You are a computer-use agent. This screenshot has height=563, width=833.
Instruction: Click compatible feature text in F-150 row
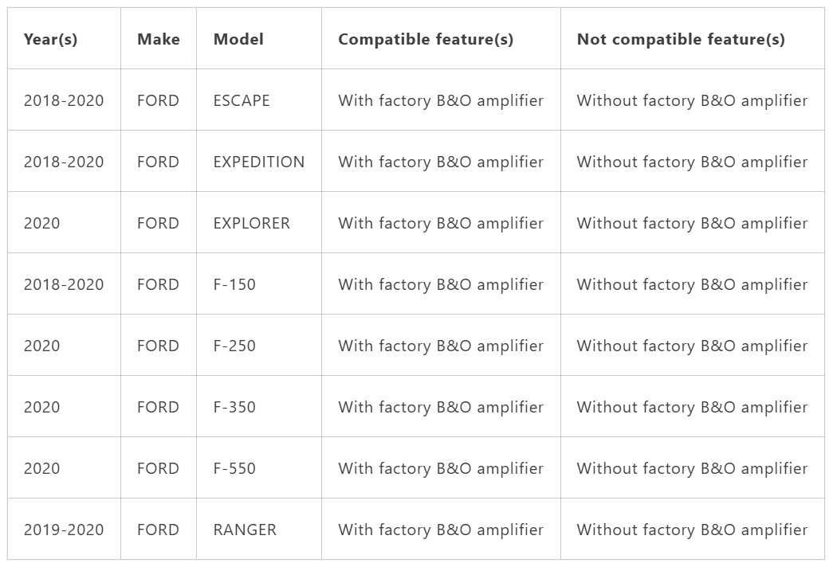[440, 285]
